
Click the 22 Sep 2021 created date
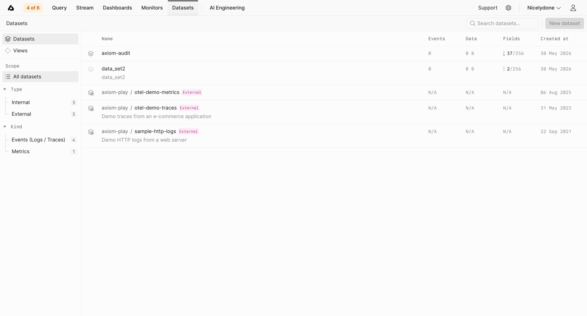click(x=556, y=132)
